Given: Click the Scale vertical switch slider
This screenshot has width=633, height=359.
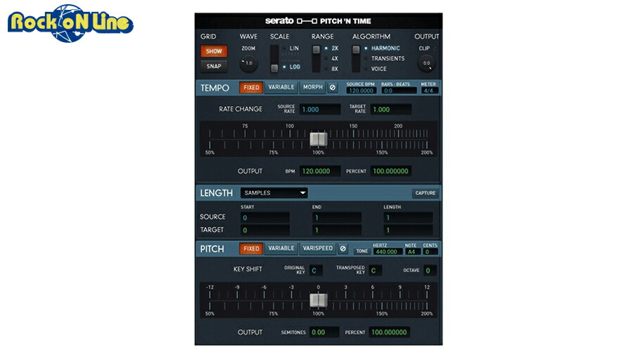Looking at the screenshot, I should click(x=274, y=59).
